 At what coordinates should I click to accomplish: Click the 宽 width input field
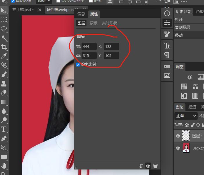[89, 46]
